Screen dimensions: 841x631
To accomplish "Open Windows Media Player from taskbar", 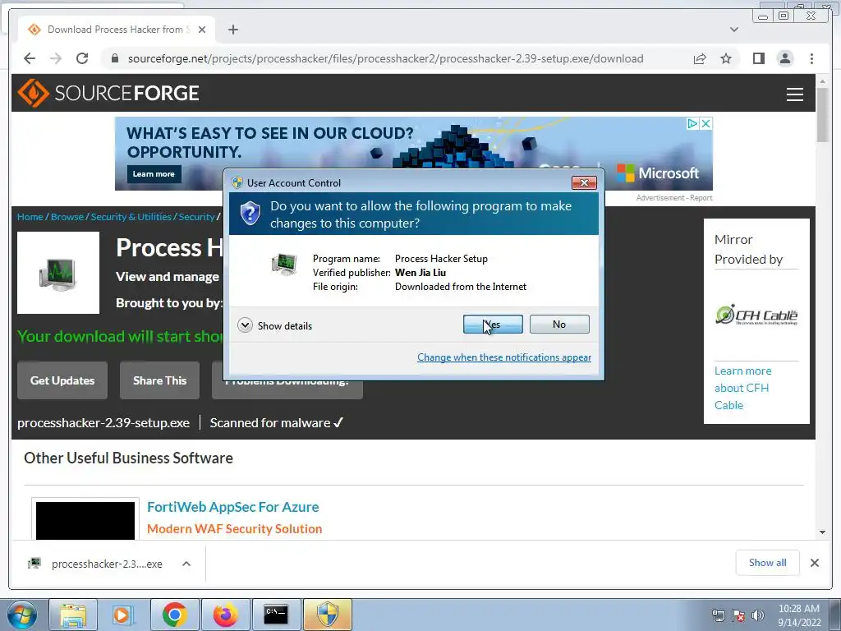I will (x=123, y=615).
